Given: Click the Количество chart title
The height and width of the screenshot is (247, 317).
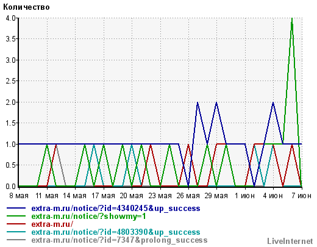Looking at the screenshot, I should (x=26, y=7).
